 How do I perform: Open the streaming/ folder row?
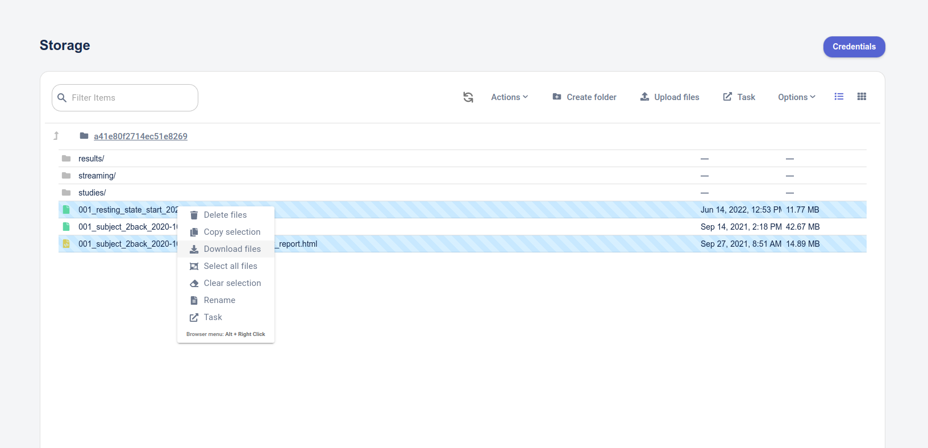pos(462,176)
